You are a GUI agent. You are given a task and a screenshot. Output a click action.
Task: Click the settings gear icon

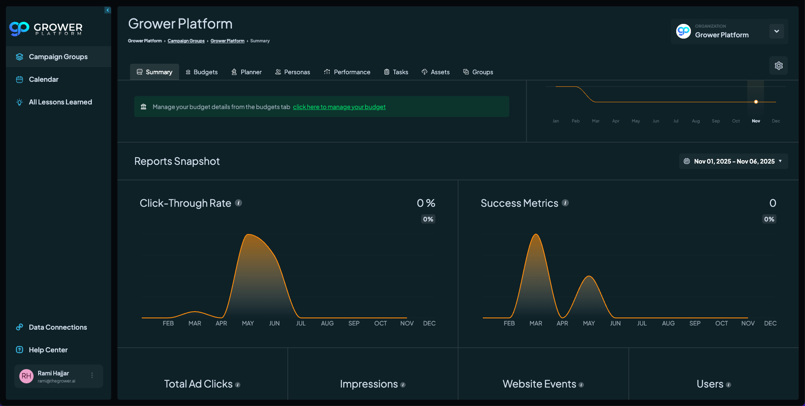pos(779,66)
